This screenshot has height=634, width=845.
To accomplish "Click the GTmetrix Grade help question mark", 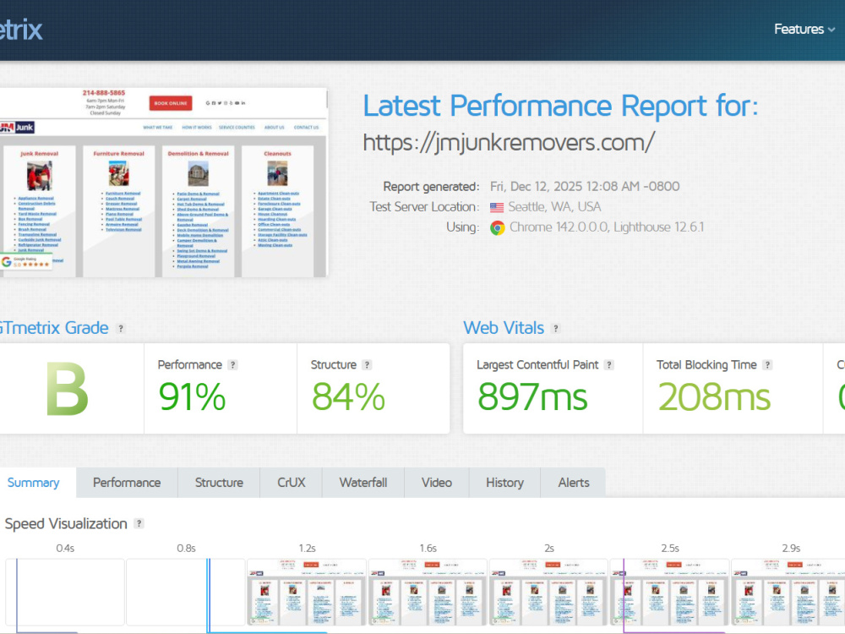I will [x=121, y=328].
